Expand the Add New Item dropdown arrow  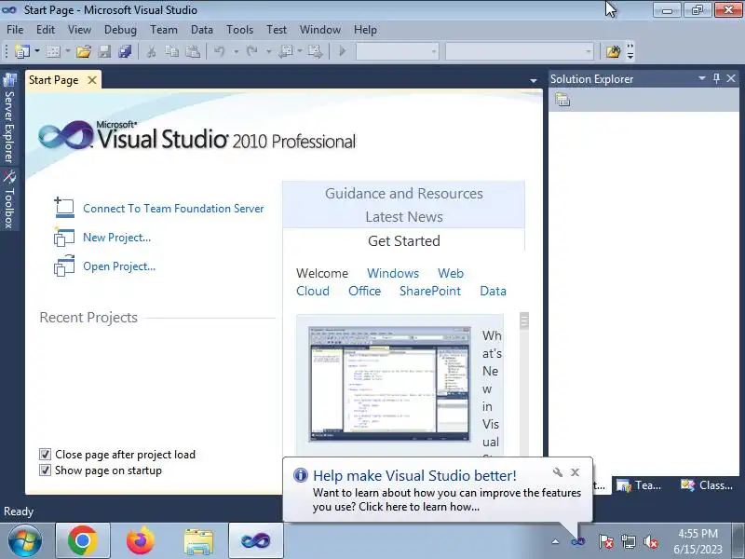pos(68,51)
